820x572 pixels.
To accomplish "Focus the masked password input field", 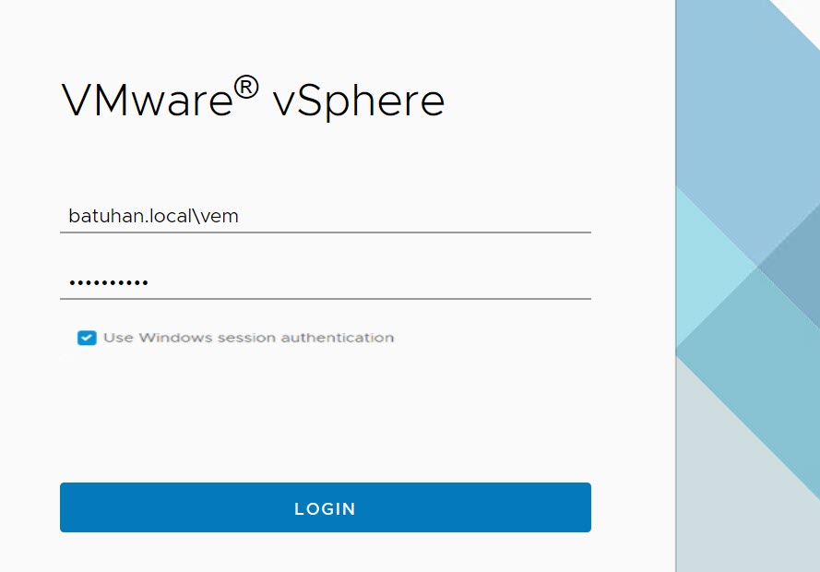I will 325,282.
